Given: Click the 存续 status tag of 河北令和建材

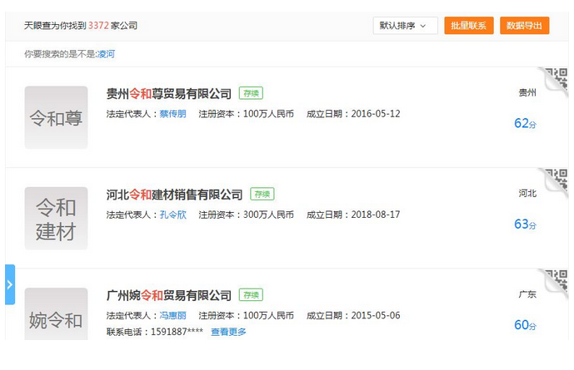Looking at the screenshot, I should (262, 194).
